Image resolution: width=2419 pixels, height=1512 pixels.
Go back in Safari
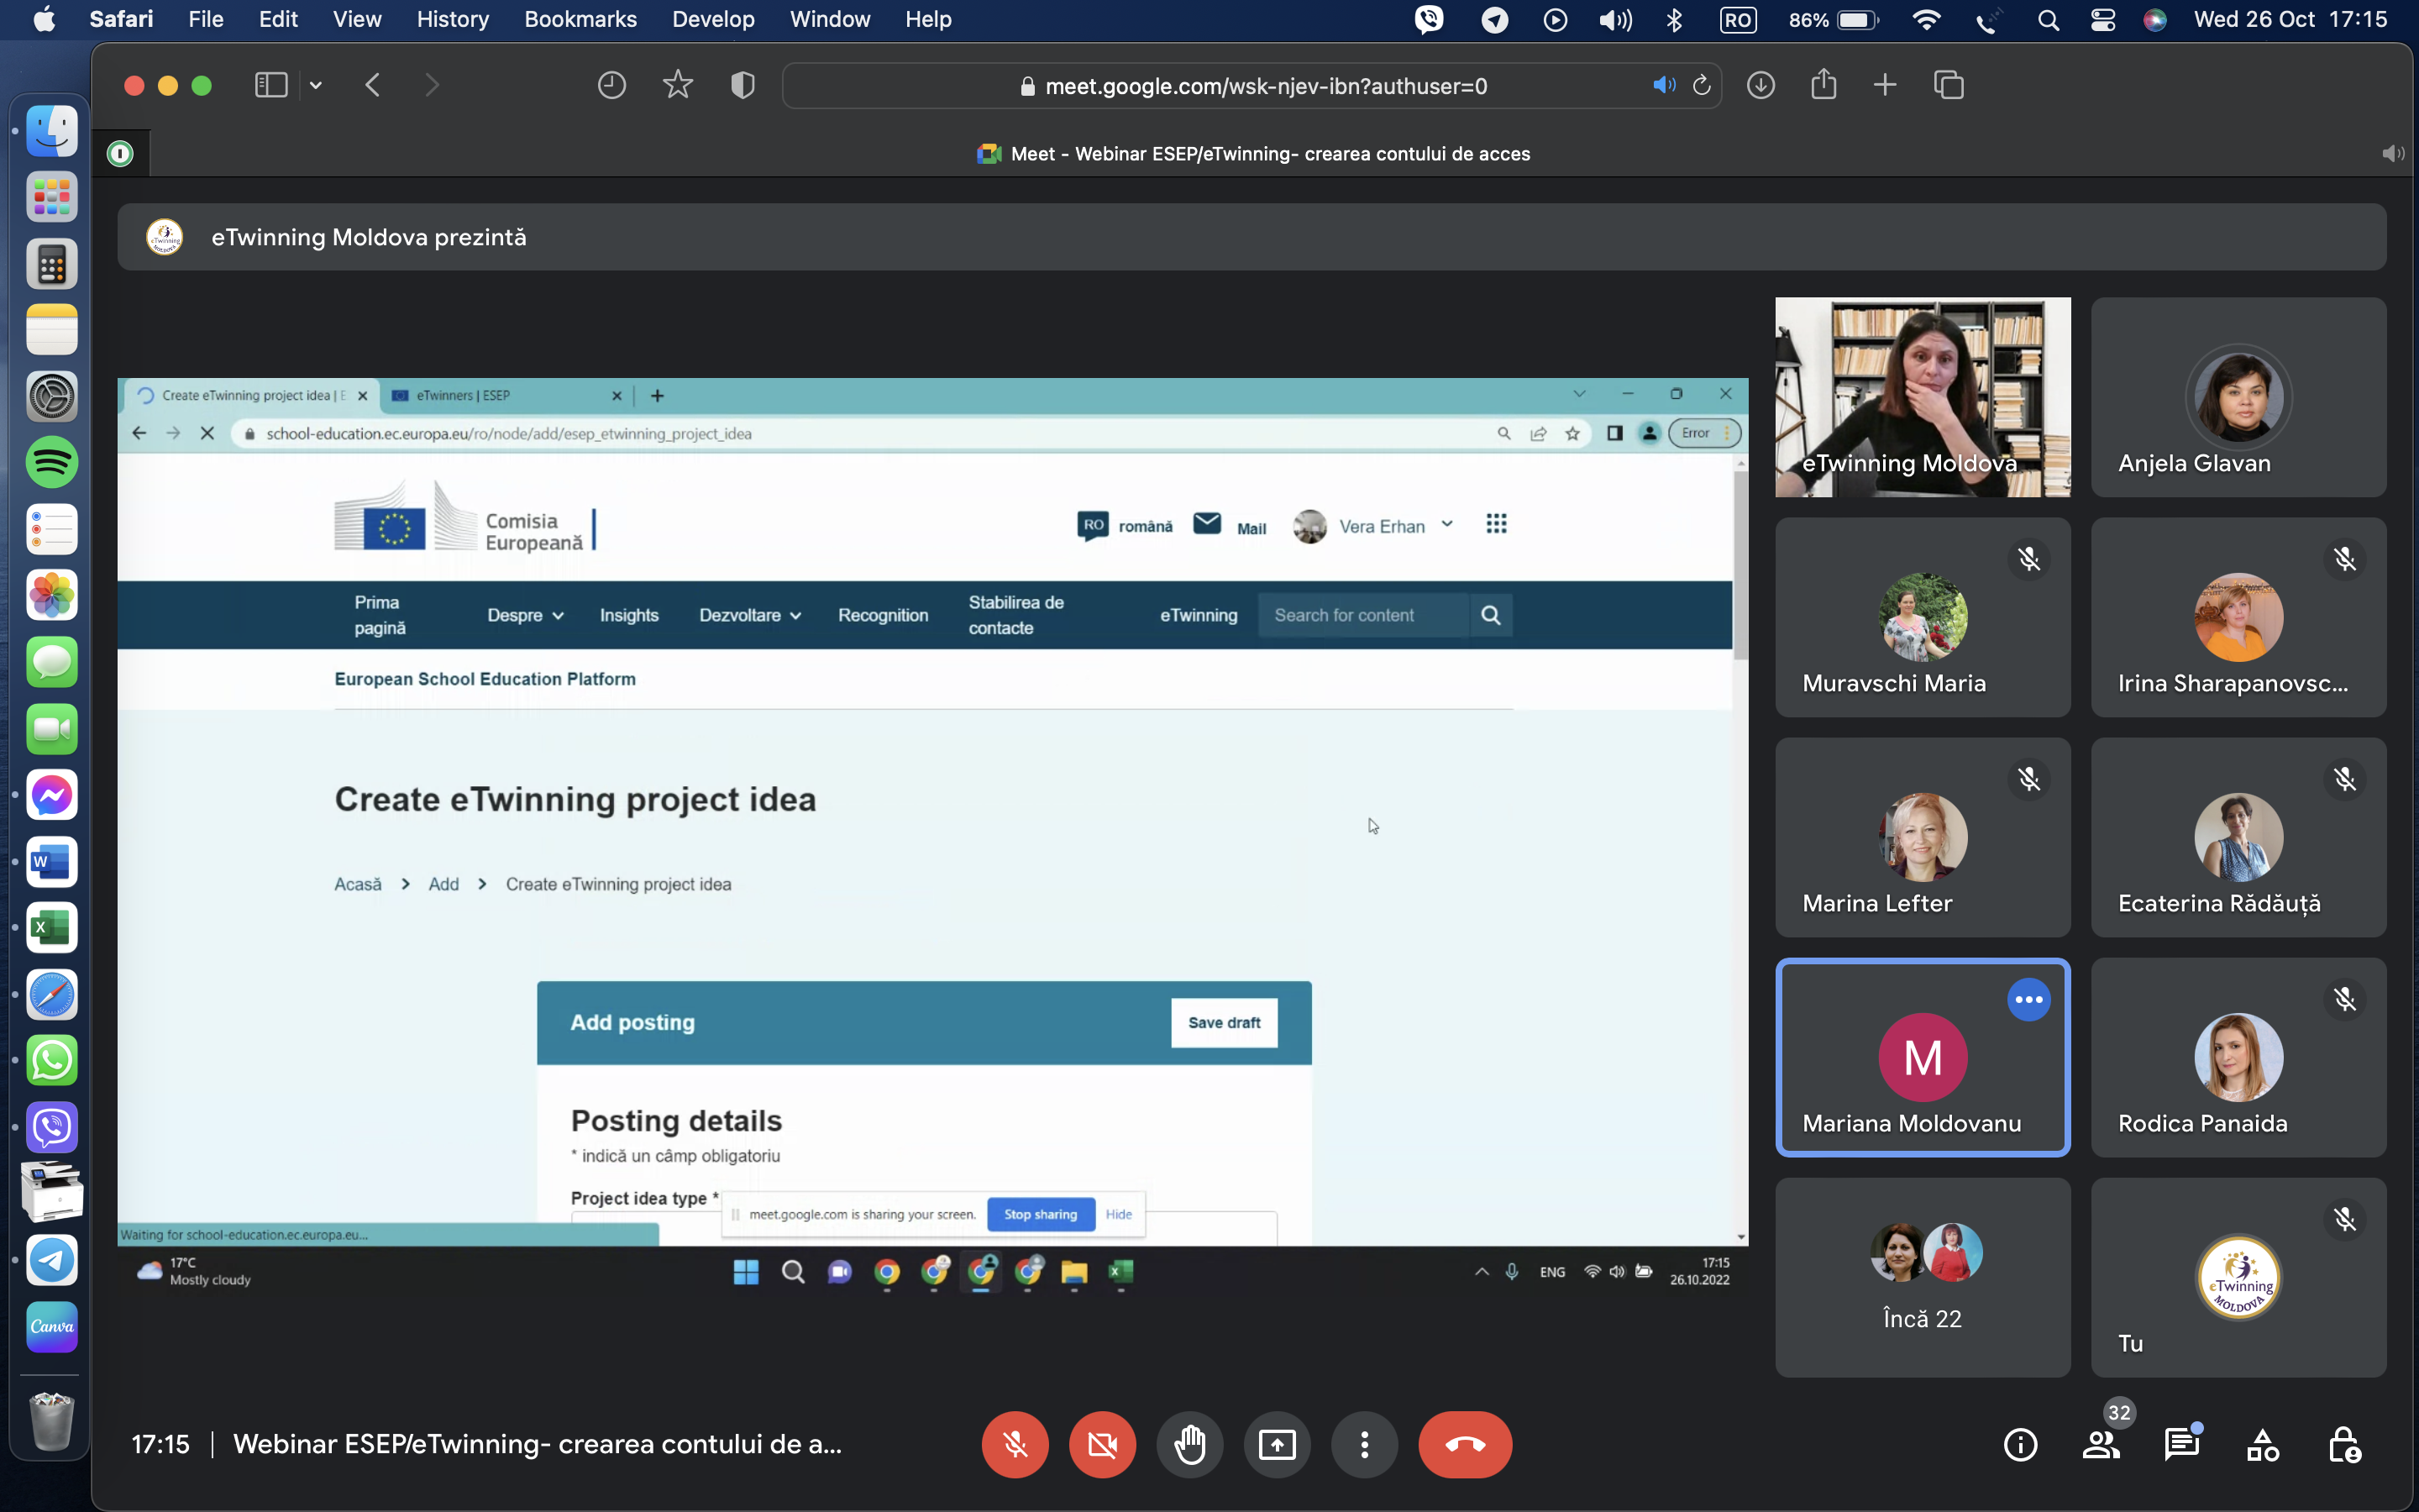tap(373, 85)
